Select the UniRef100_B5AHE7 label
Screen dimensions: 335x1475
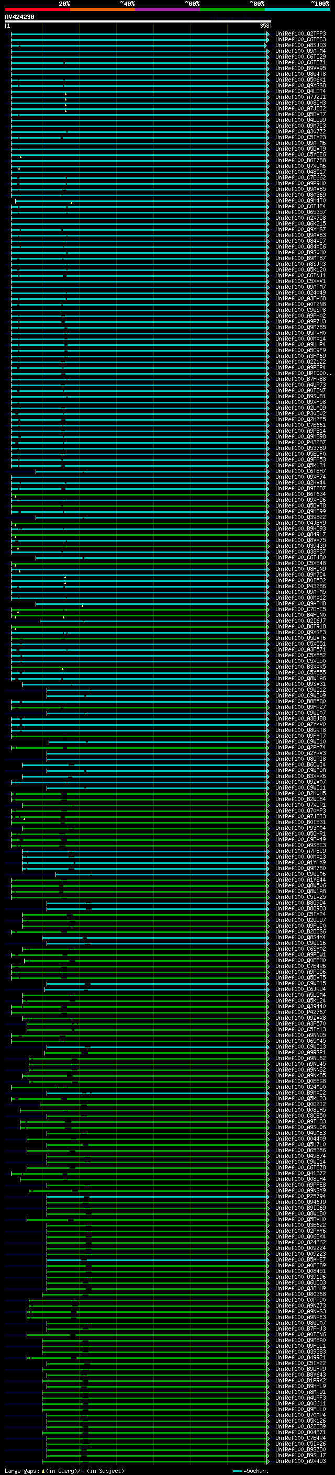point(300,1260)
